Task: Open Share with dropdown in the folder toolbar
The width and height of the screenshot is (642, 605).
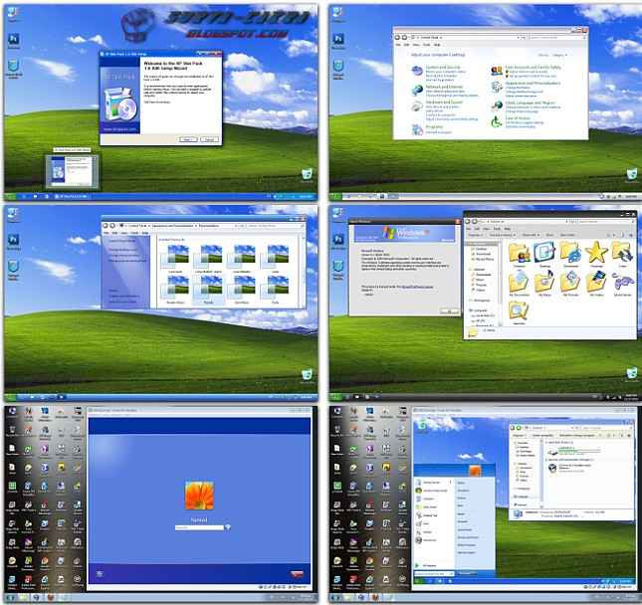Action: [530, 235]
